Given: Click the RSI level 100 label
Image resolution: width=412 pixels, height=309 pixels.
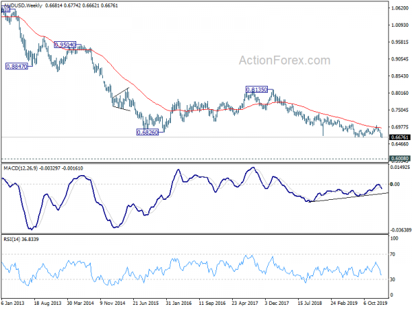Looking at the screenshot, I should 394,238.
